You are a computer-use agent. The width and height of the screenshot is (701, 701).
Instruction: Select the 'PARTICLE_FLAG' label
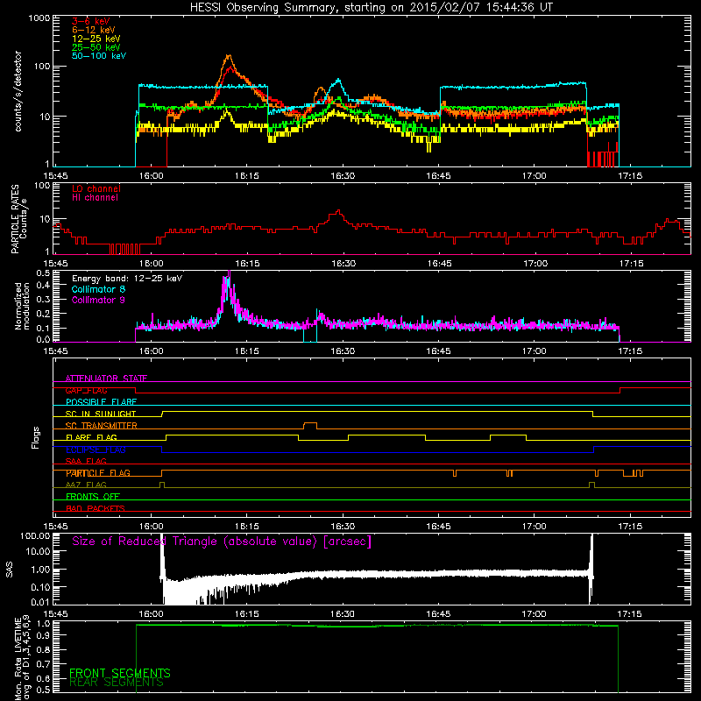tap(98, 473)
